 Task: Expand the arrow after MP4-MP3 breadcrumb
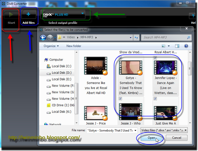click(96, 37)
